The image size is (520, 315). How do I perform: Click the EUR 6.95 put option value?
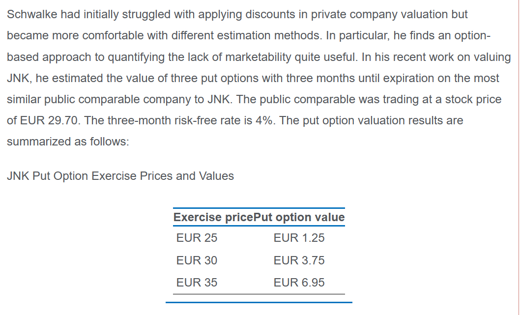pos(299,283)
